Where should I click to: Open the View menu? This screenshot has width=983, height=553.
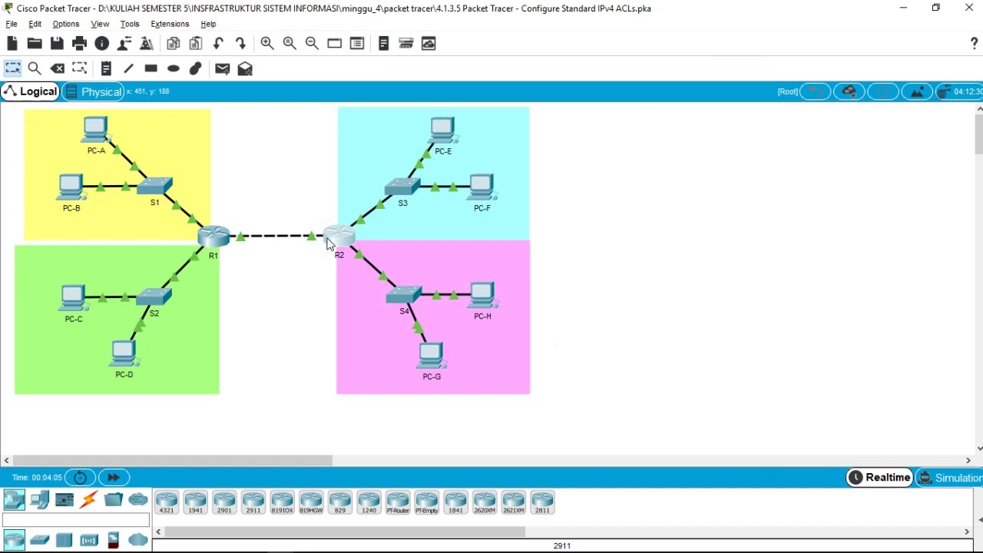[100, 24]
